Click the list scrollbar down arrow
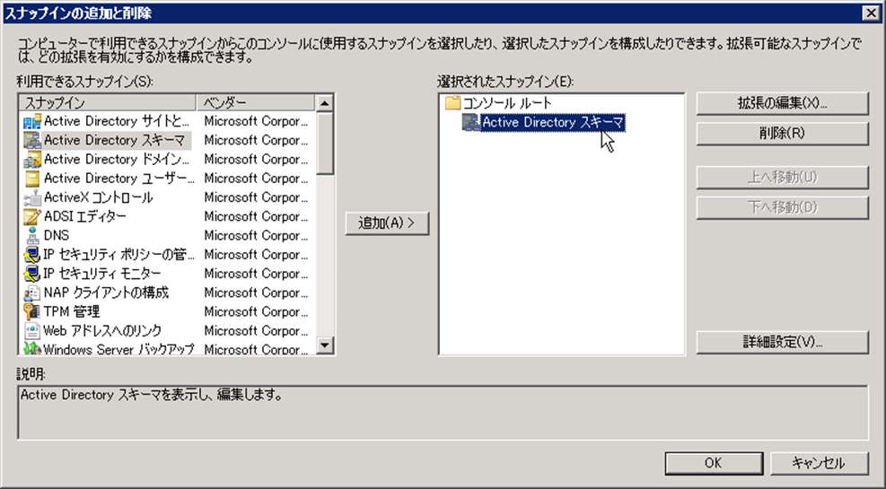 (325, 345)
